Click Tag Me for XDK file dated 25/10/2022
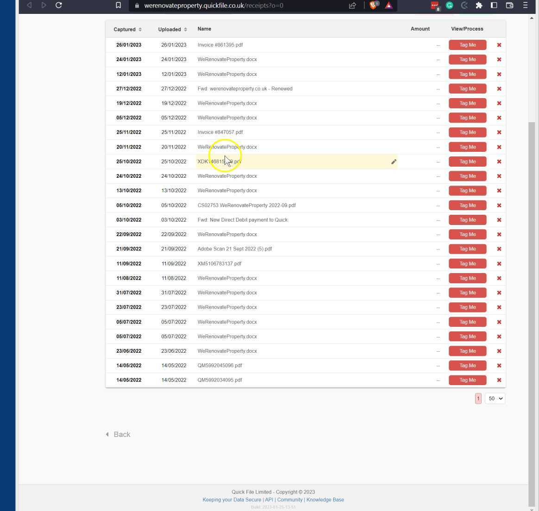This screenshot has height=511, width=539. [x=468, y=162]
